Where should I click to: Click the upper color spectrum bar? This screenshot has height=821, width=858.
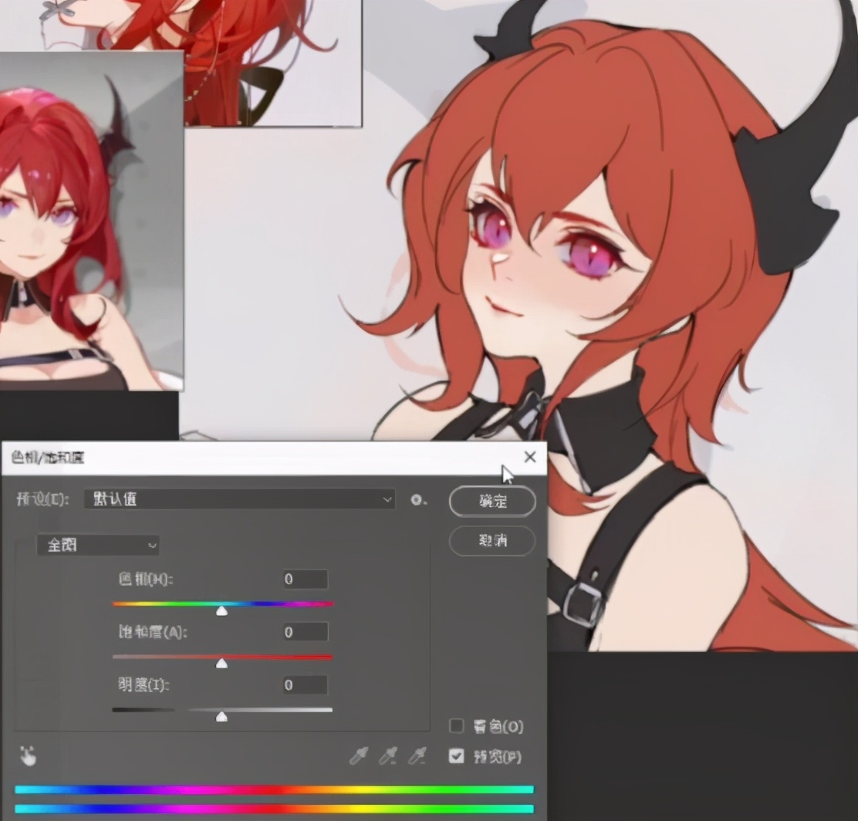pyautogui.click(x=274, y=789)
